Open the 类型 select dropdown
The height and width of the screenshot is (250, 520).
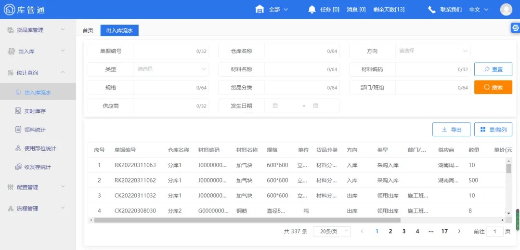[171, 69]
